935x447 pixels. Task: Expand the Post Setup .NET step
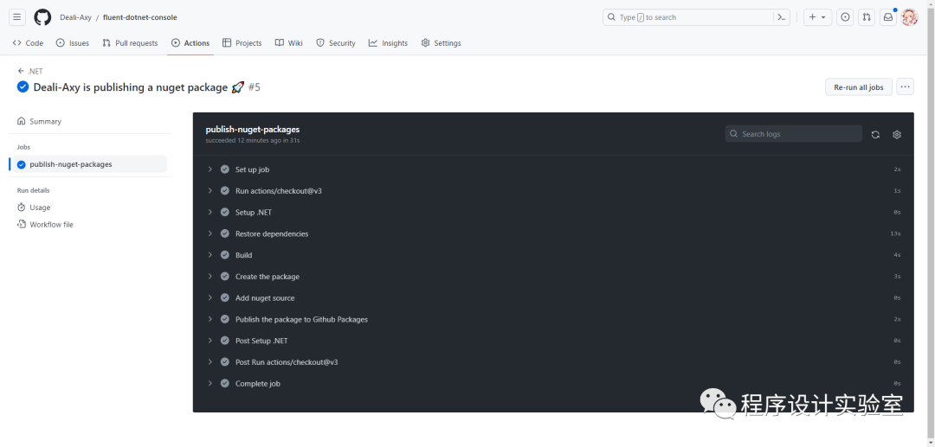click(210, 341)
